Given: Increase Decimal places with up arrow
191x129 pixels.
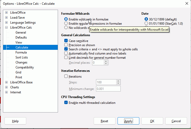Looking at the screenshot, I should point(106,61).
